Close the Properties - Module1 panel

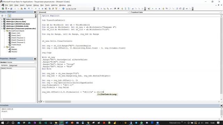click(x=35, y=59)
